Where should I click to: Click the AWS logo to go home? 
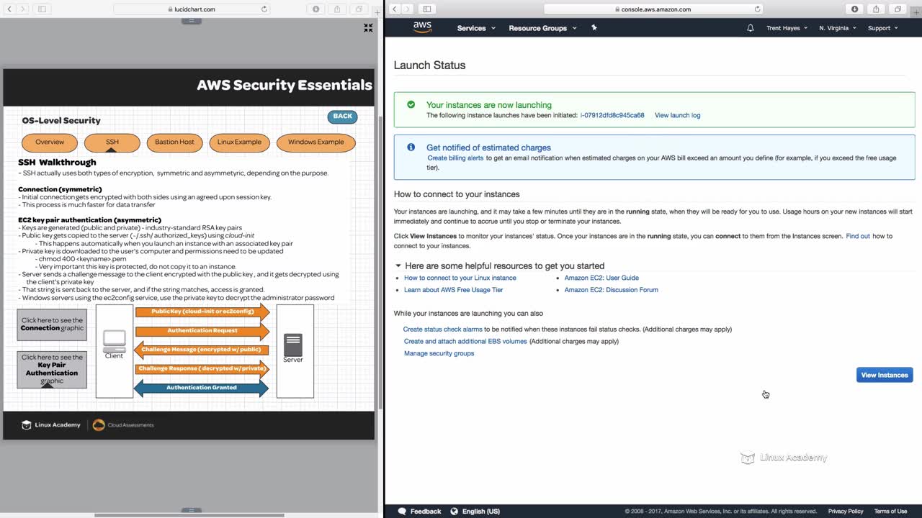(422, 27)
